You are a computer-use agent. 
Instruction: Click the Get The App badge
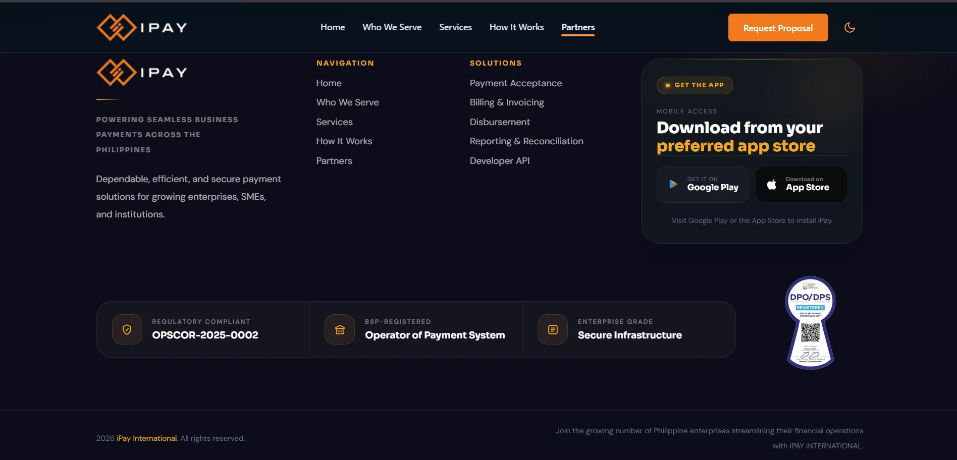695,85
